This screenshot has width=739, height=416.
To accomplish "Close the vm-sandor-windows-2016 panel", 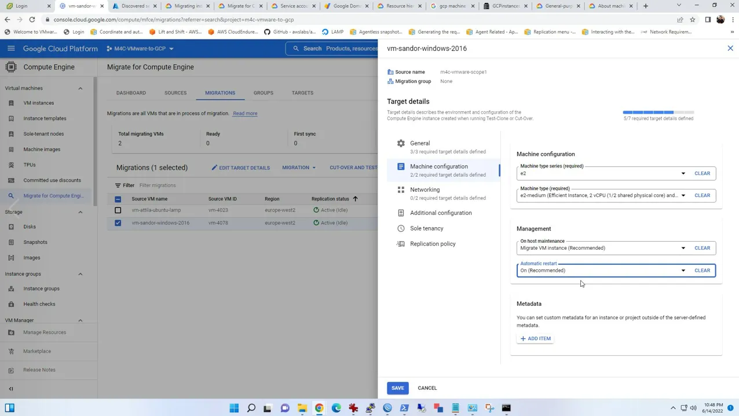I will [730, 49].
